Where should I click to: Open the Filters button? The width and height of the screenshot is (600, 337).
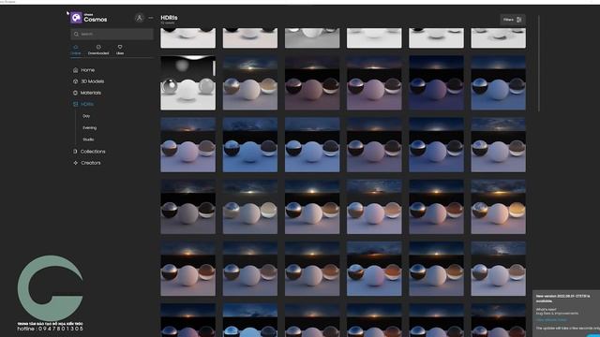pyautogui.click(x=513, y=20)
